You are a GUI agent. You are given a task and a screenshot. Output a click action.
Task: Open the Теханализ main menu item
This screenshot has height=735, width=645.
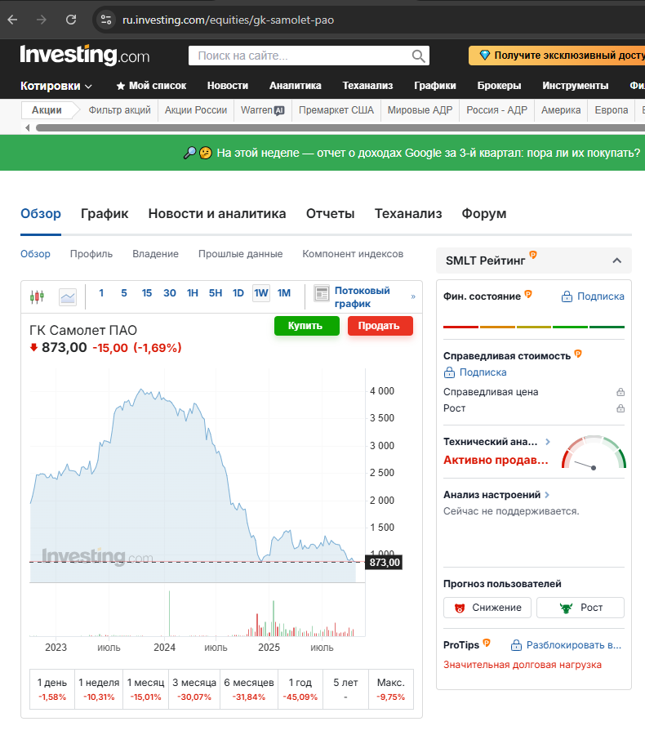coord(367,86)
